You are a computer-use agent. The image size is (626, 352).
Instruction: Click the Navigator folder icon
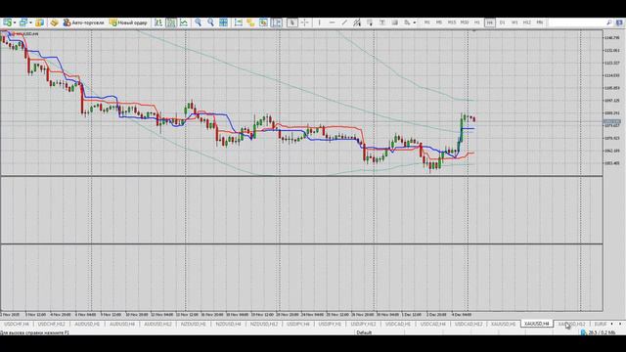54,22
